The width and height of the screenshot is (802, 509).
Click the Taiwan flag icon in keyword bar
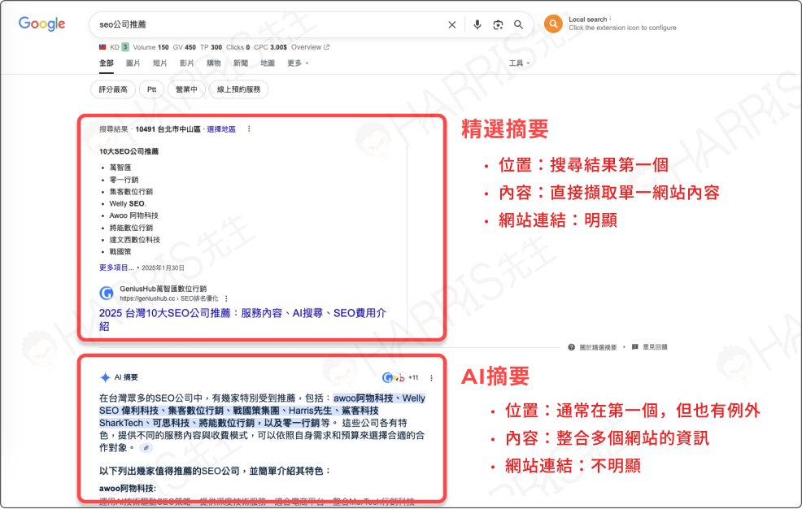102,47
